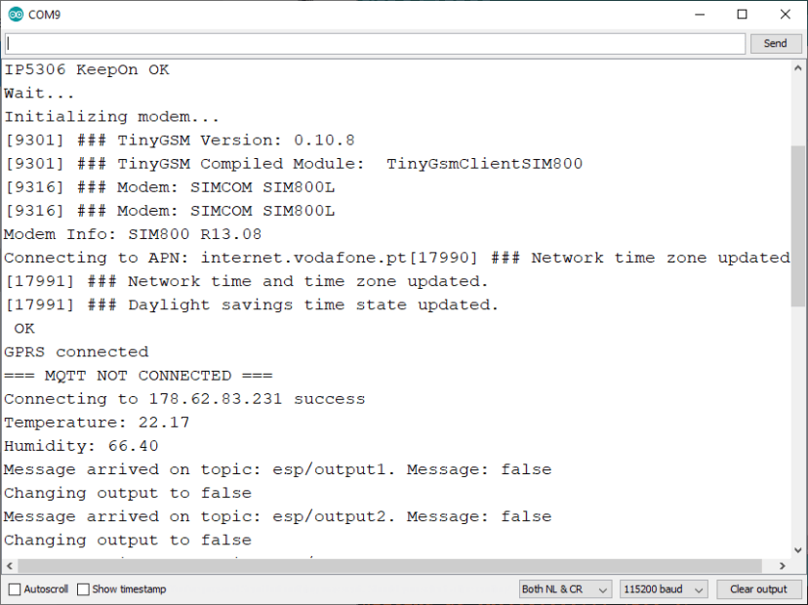Viewport: 808px width, 605px height.
Task: Click the message input field at the top
Action: click(x=374, y=43)
